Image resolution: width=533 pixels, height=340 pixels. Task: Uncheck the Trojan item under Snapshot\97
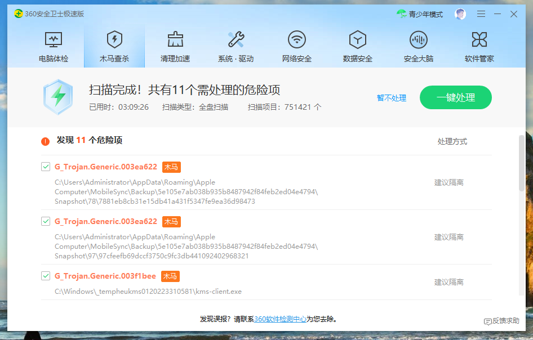point(46,221)
